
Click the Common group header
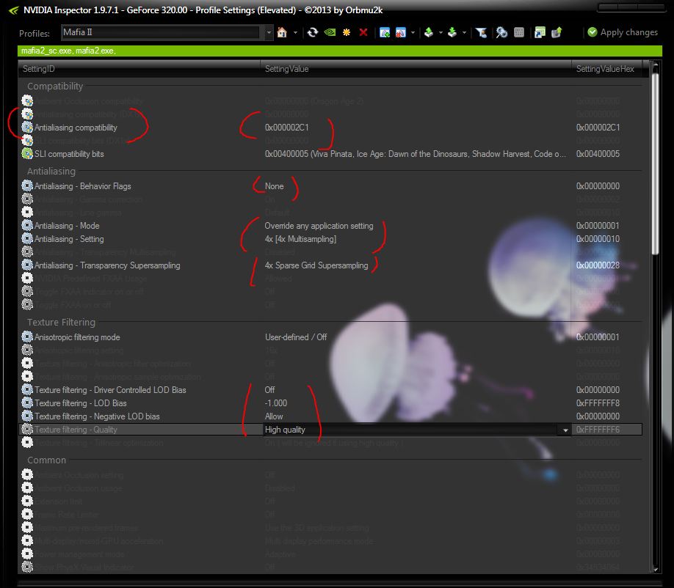point(46,460)
